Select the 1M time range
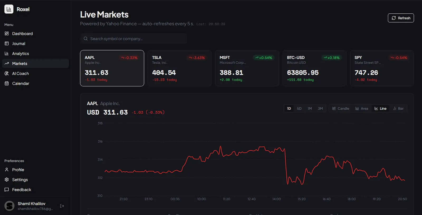Image resolution: width=422 pixels, height=215 pixels. (x=310, y=109)
